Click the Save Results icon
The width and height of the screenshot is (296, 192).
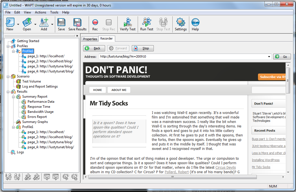(x=77, y=22)
